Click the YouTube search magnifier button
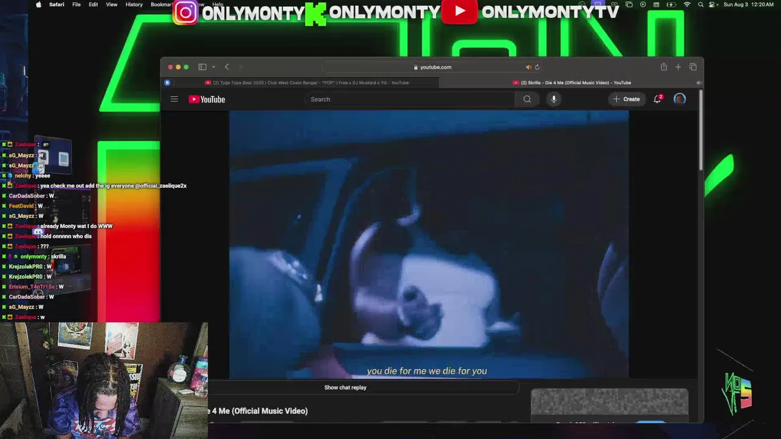This screenshot has height=439, width=781. pos(527,99)
